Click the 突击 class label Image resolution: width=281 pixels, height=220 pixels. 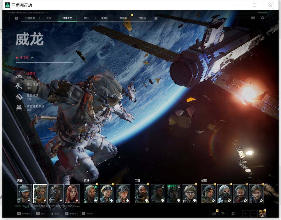[20, 181]
